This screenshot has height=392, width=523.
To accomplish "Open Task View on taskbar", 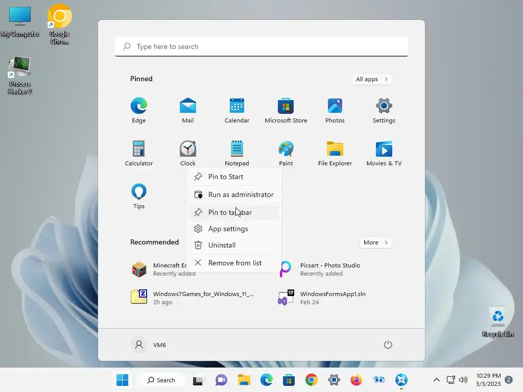I will click(x=198, y=380).
